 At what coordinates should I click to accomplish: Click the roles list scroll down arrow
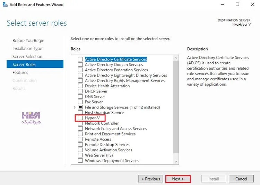tap(176, 162)
